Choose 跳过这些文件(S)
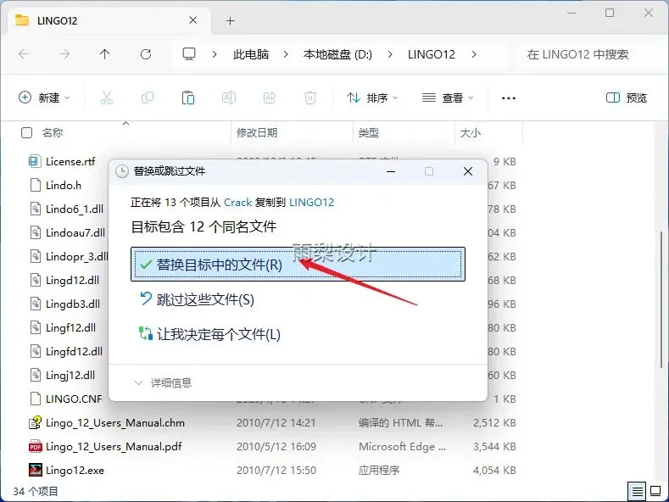669x502 pixels. pyautogui.click(x=197, y=299)
